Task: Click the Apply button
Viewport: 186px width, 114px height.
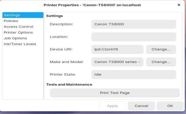Action: pyautogui.click(x=113, y=106)
